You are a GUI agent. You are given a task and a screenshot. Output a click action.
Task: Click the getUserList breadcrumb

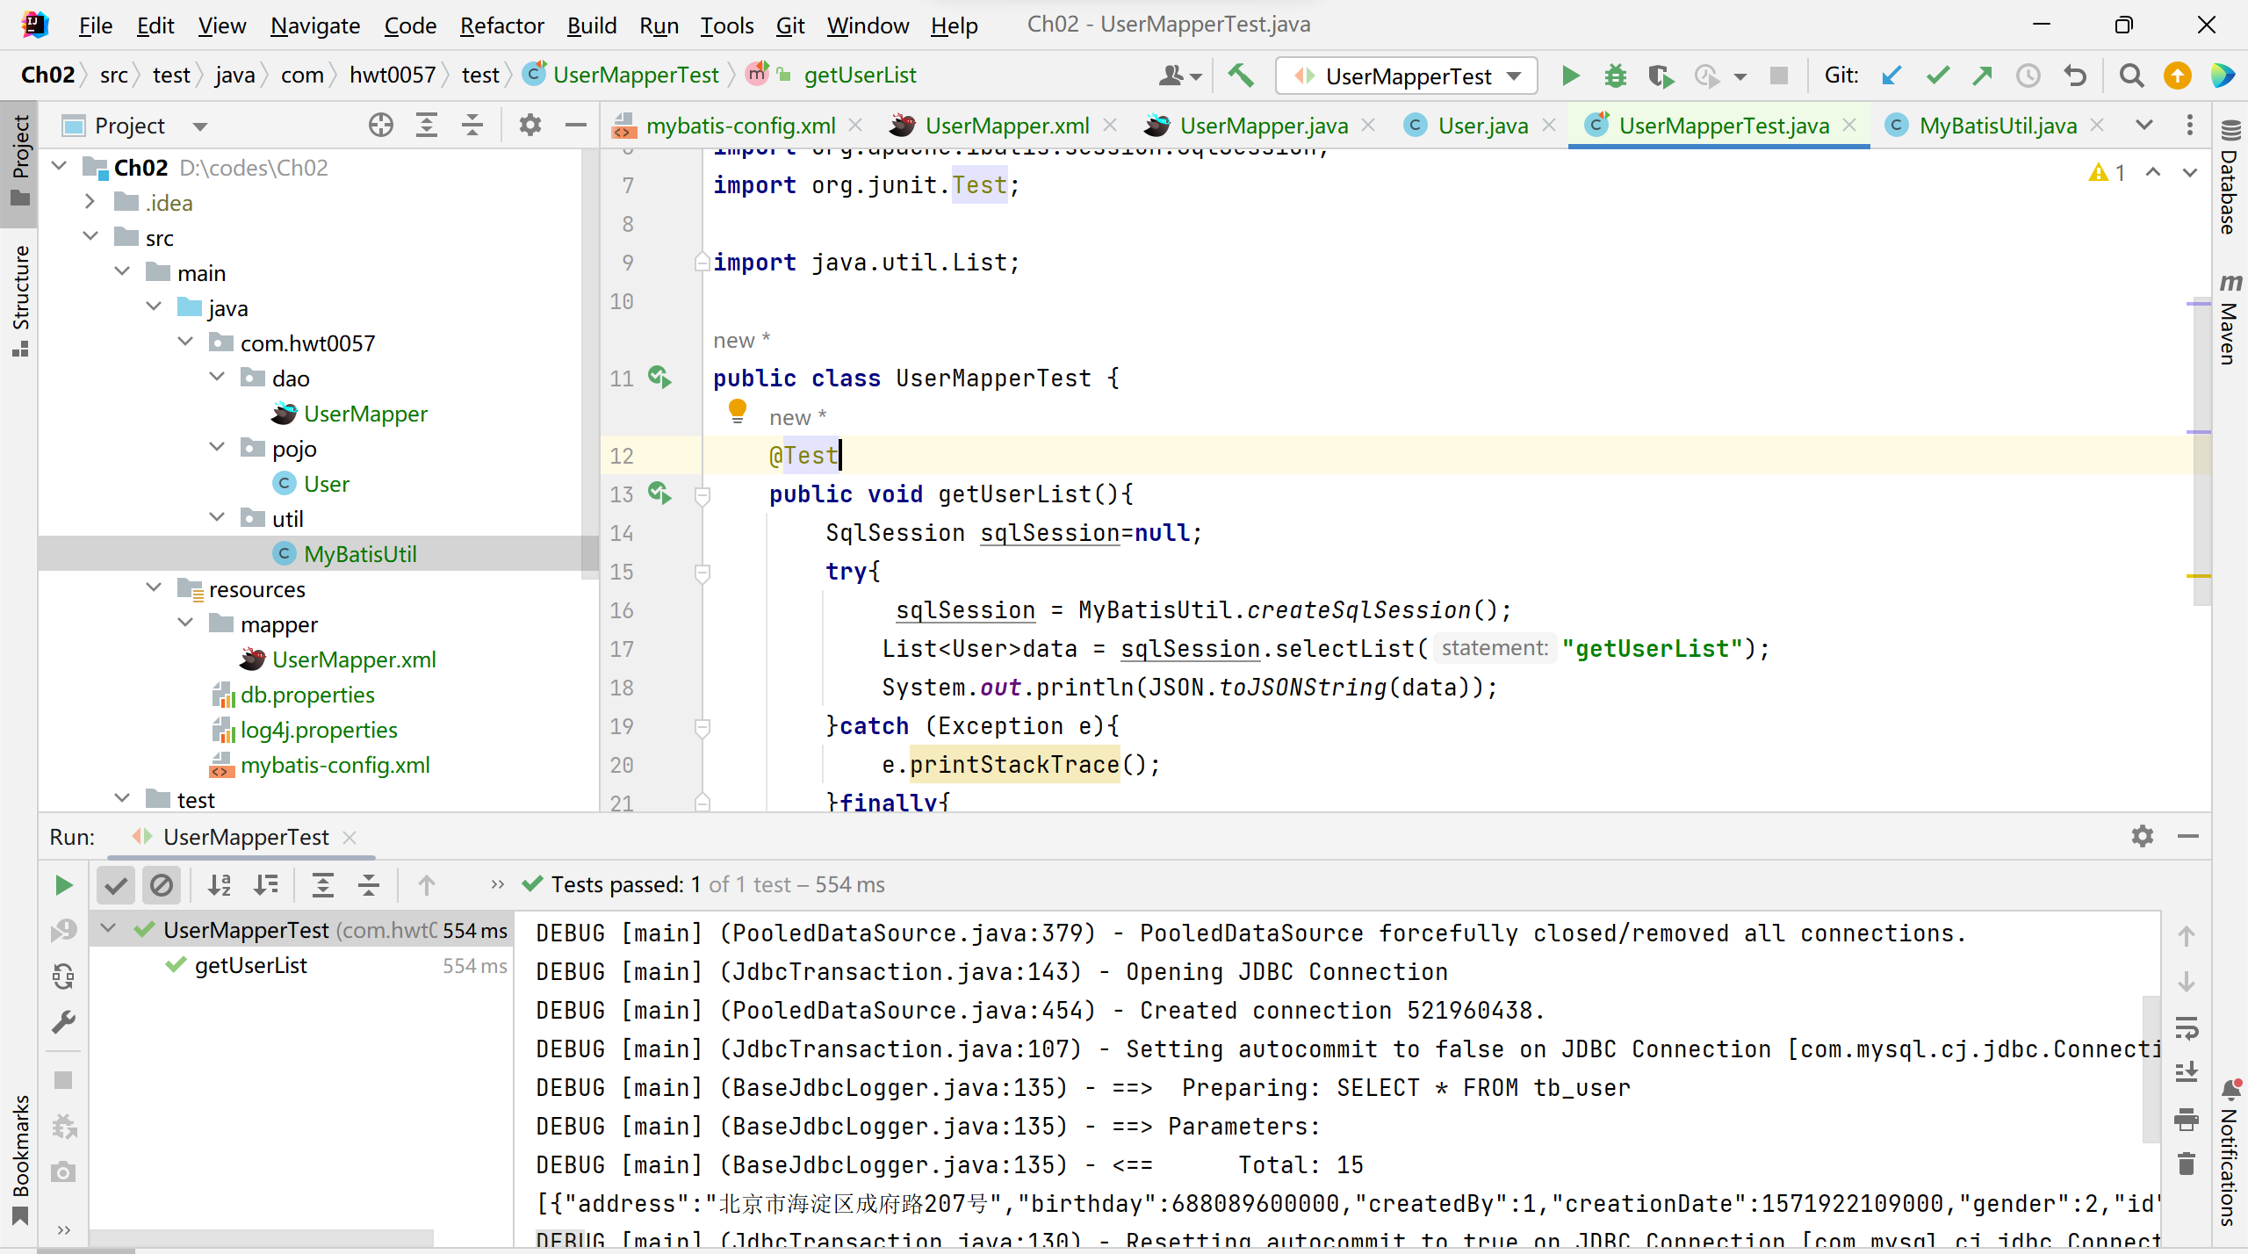[x=860, y=76]
